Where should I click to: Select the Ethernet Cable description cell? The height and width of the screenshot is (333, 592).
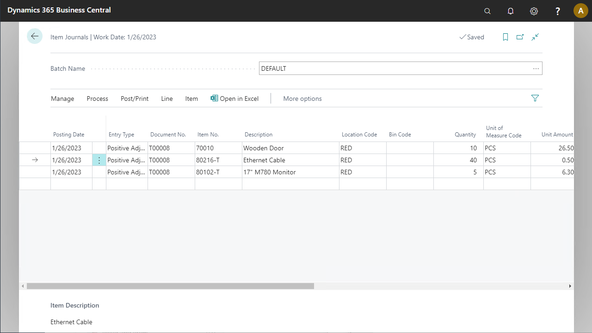tap(290, 160)
